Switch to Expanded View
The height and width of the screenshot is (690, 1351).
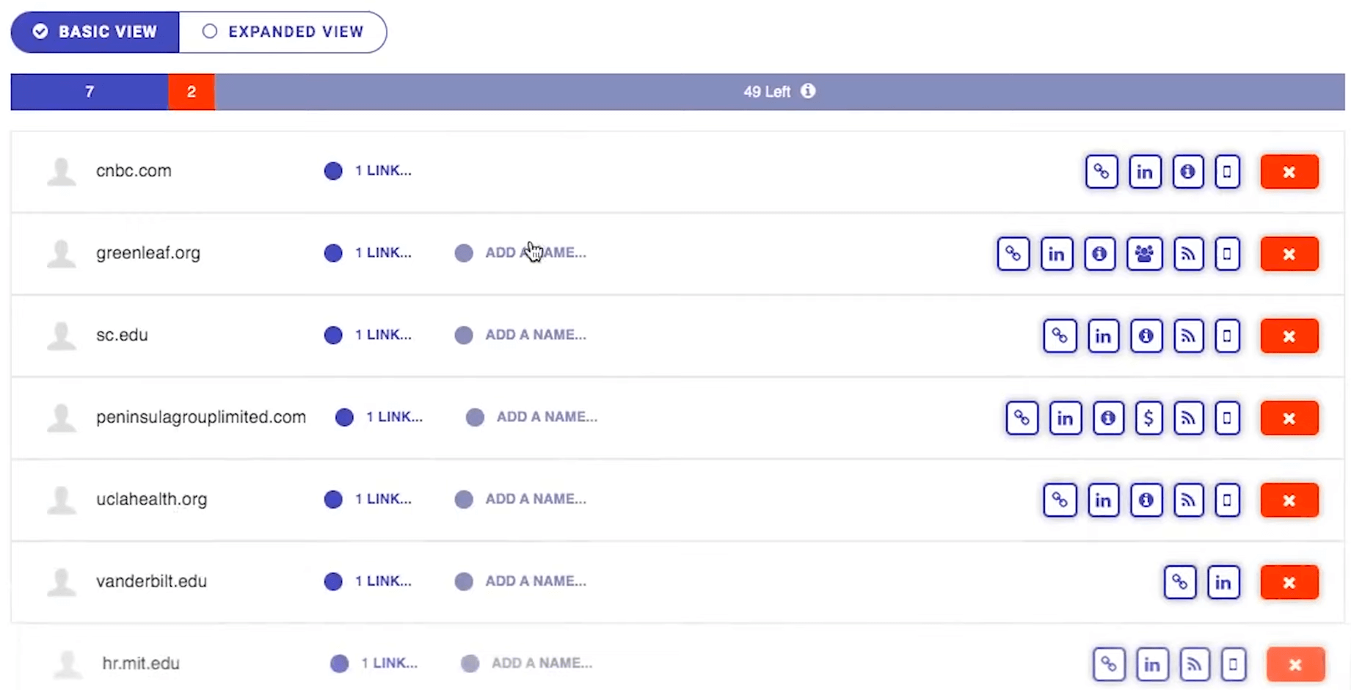pyautogui.click(x=283, y=32)
